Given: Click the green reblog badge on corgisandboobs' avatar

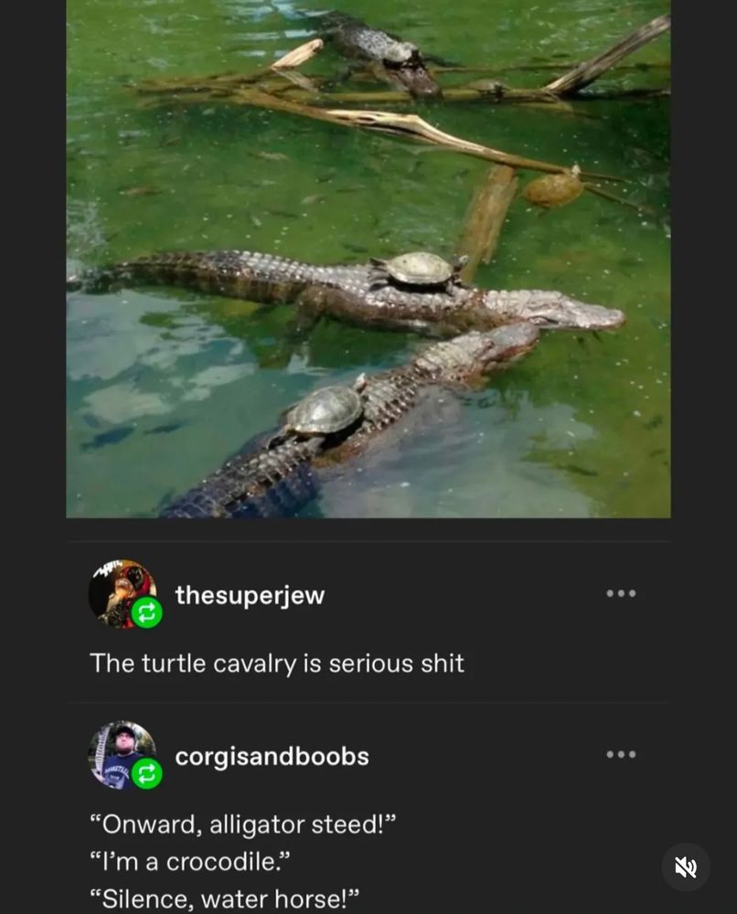Looking at the screenshot, I should [146, 774].
